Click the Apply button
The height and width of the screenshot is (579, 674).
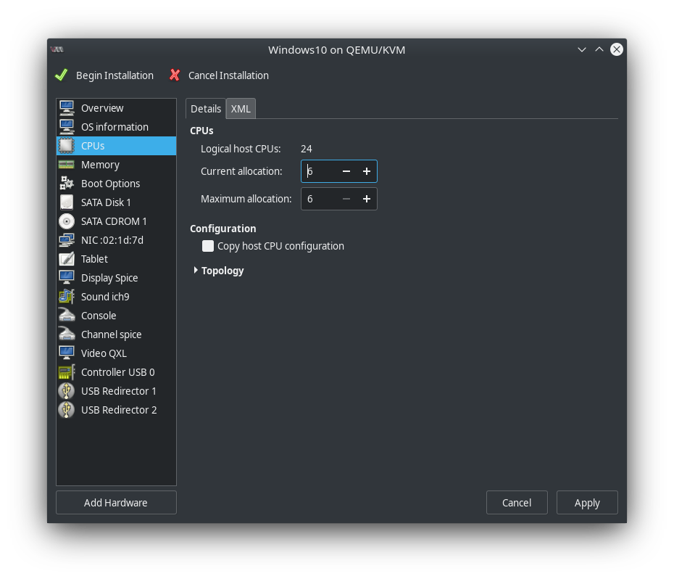[x=587, y=502]
